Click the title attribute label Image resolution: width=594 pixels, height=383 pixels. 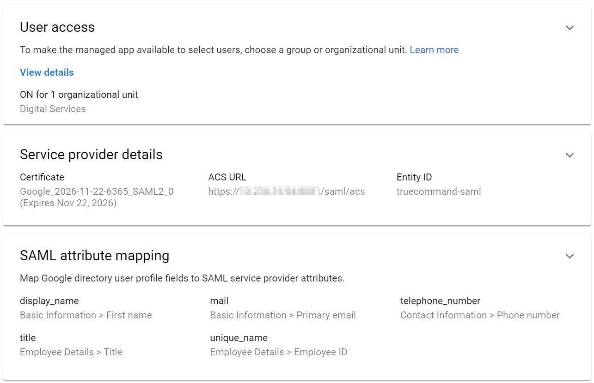(28, 338)
